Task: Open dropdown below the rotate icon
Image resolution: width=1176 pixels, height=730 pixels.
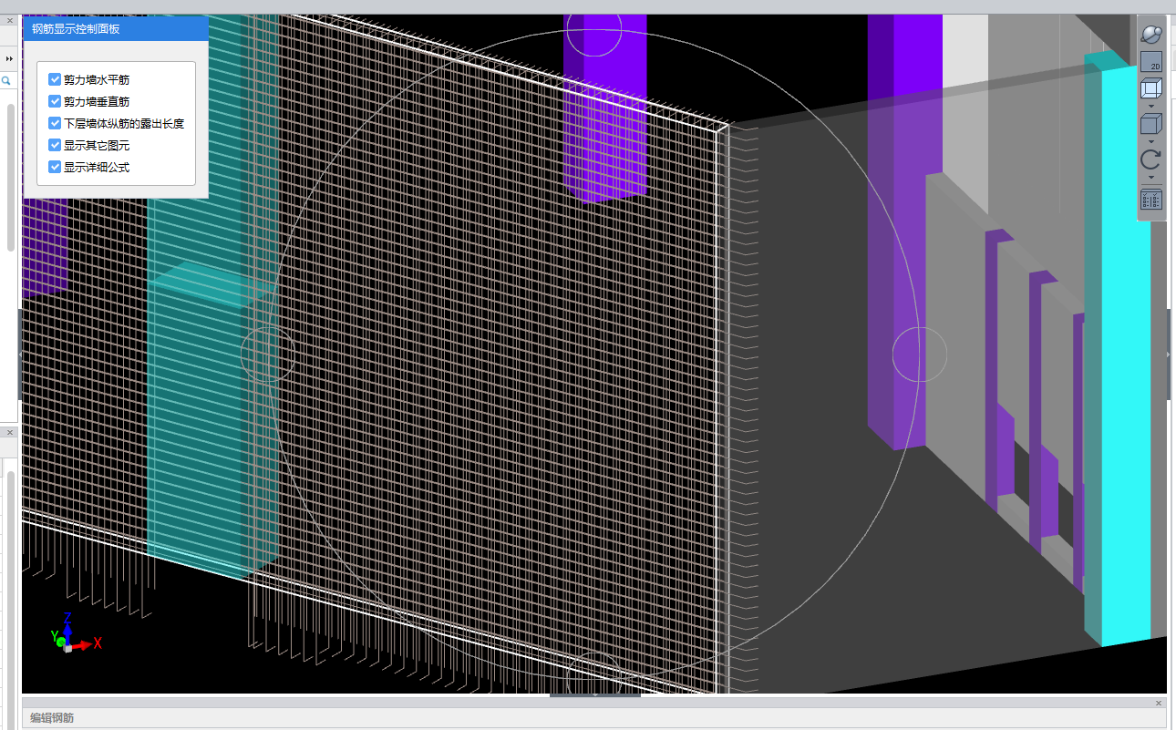Action: 1150,177
